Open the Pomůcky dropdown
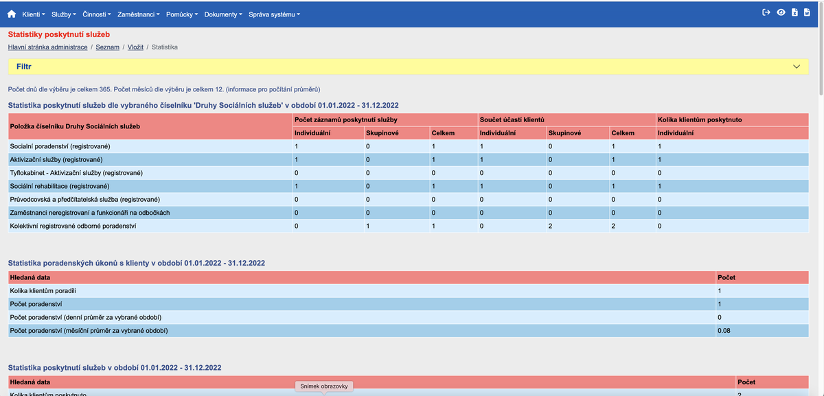The width and height of the screenshot is (824, 396). 181,13
